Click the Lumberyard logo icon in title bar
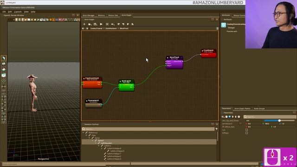297x167 pixels. tap(2, 2)
